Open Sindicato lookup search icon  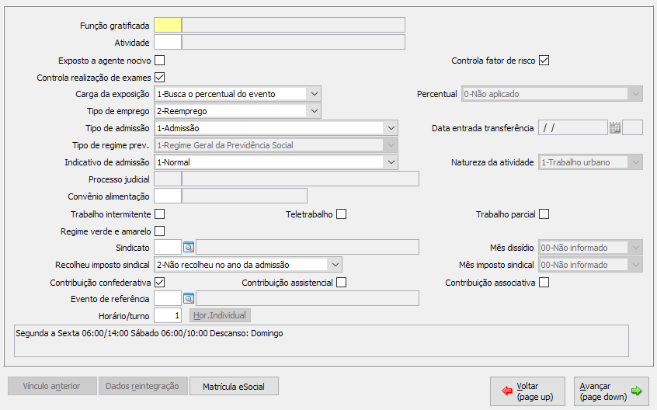point(189,248)
